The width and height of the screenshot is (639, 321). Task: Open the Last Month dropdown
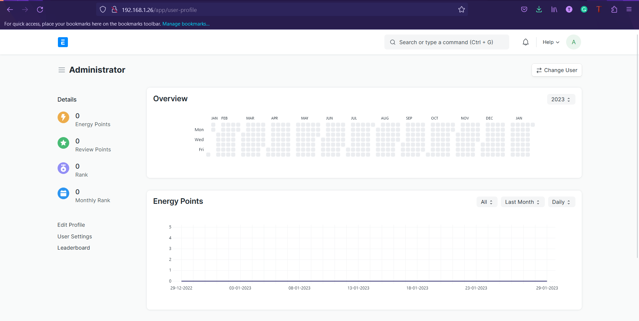pyautogui.click(x=522, y=202)
